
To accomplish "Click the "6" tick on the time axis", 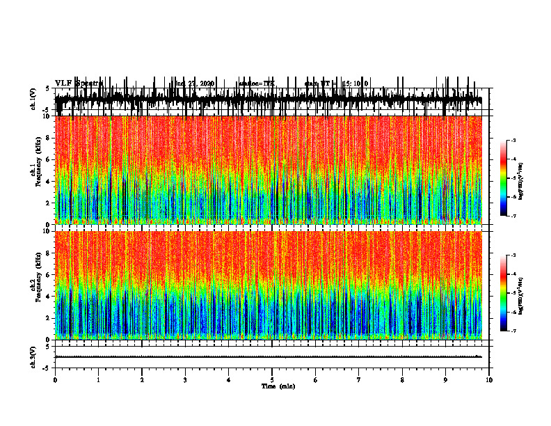I will pyautogui.click(x=316, y=380).
